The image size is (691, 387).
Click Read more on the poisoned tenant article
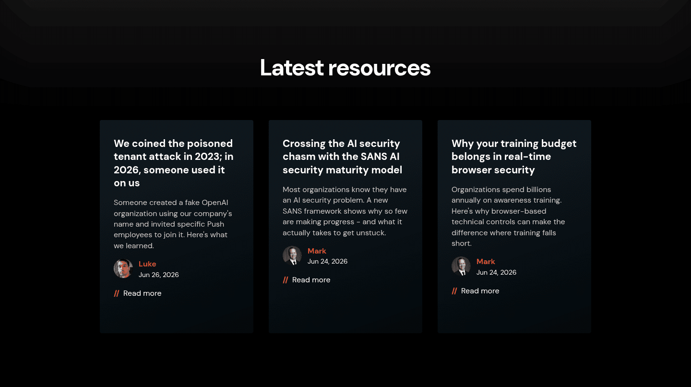click(x=142, y=293)
